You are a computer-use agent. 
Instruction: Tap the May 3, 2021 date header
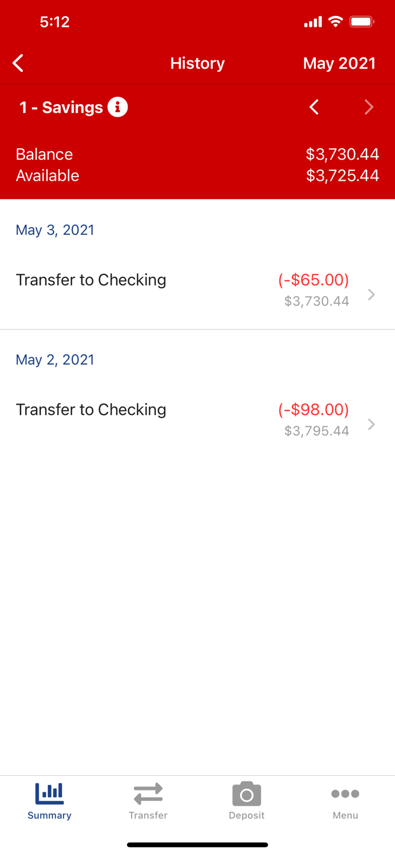coord(55,230)
